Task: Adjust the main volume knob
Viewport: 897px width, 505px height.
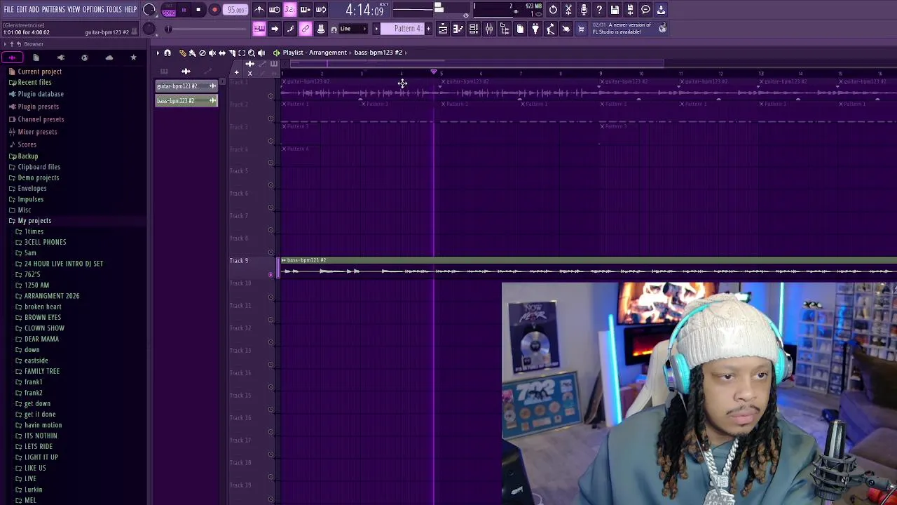Action: [x=149, y=10]
